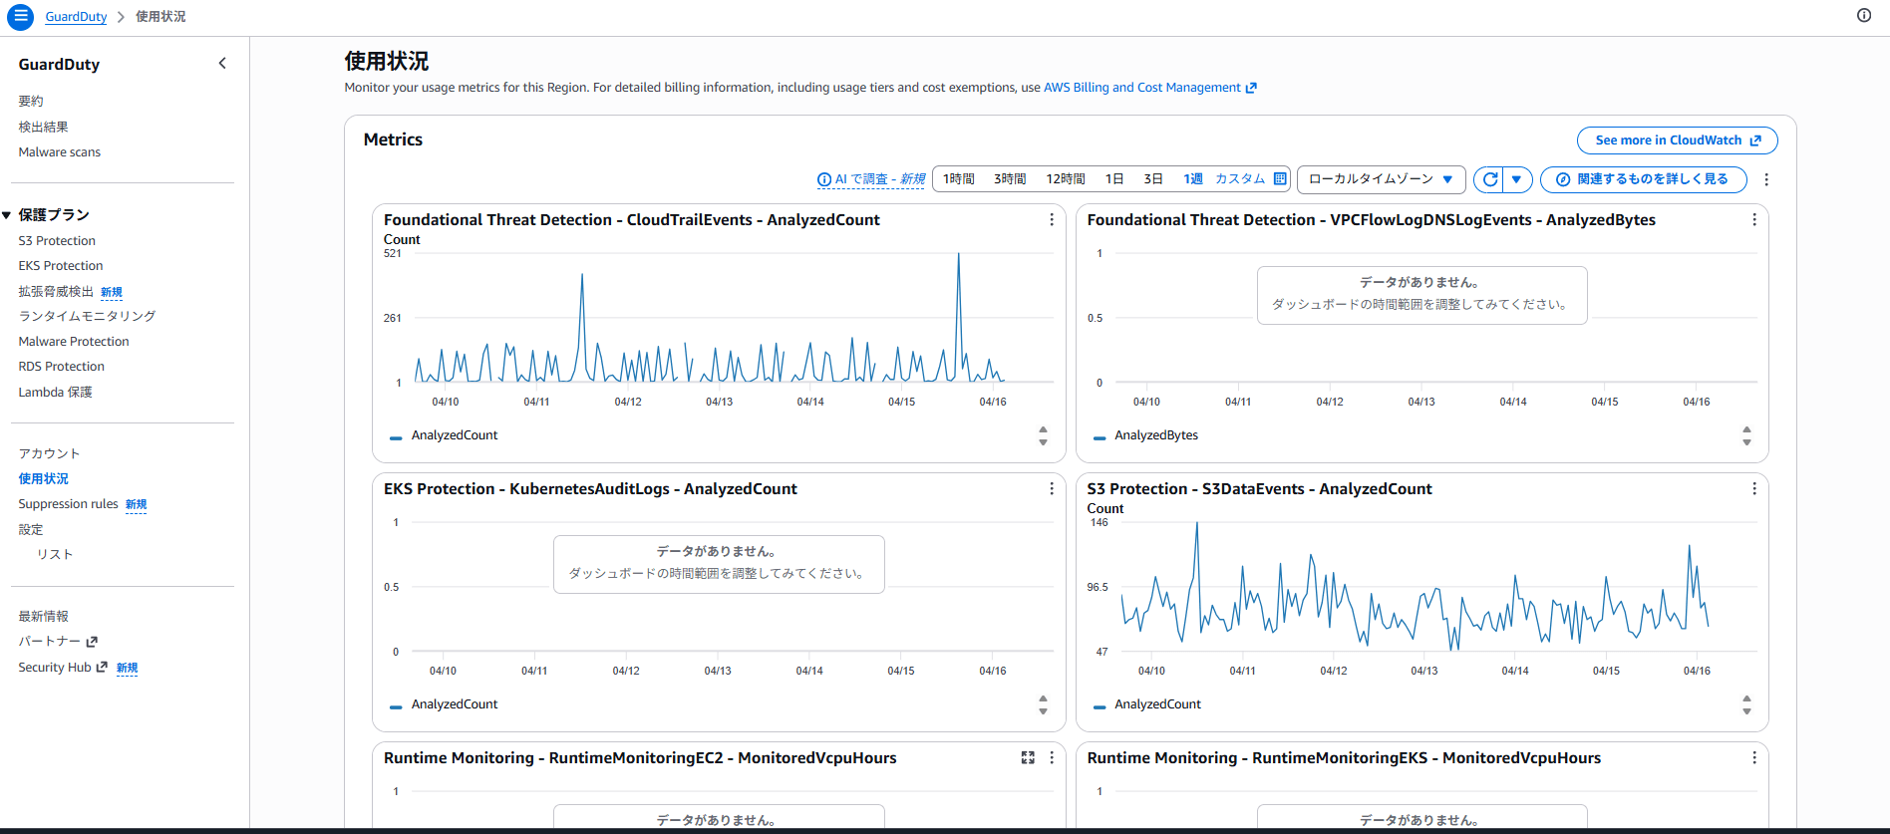Open アカウント in the sidebar

pyautogui.click(x=49, y=453)
